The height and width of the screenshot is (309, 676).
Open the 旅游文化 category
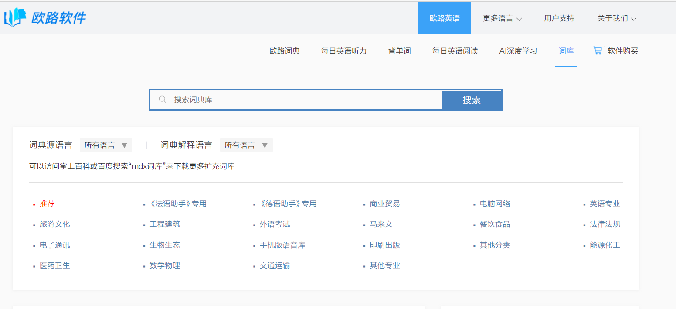tap(55, 224)
